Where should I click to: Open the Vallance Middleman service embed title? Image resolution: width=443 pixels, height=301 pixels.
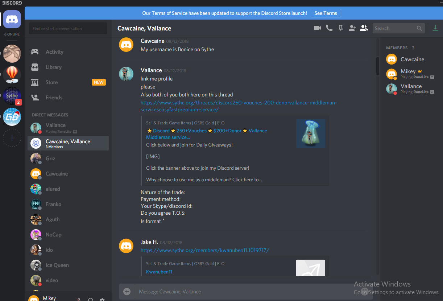point(207,134)
